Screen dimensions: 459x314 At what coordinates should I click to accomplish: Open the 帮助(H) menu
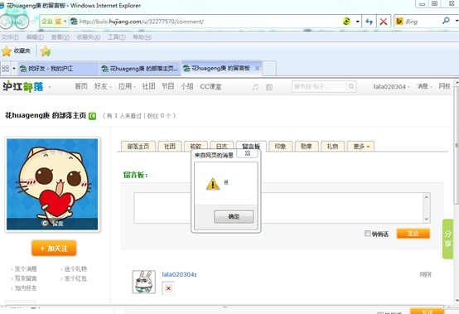tap(142, 37)
